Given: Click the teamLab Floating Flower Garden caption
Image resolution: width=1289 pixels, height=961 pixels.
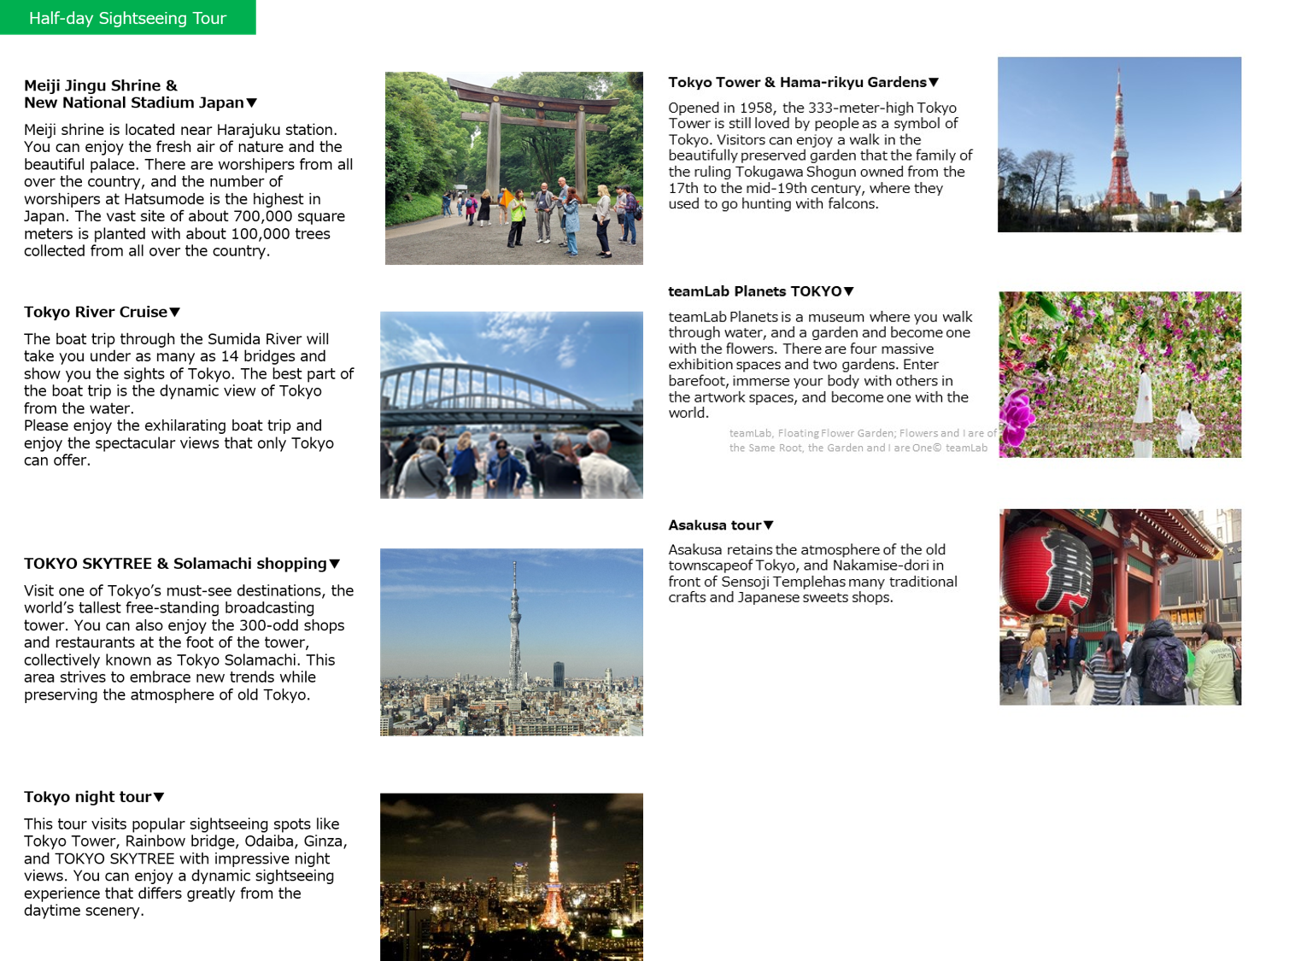Looking at the screenshot, I should pyautogui.click(x=862, y=441).
